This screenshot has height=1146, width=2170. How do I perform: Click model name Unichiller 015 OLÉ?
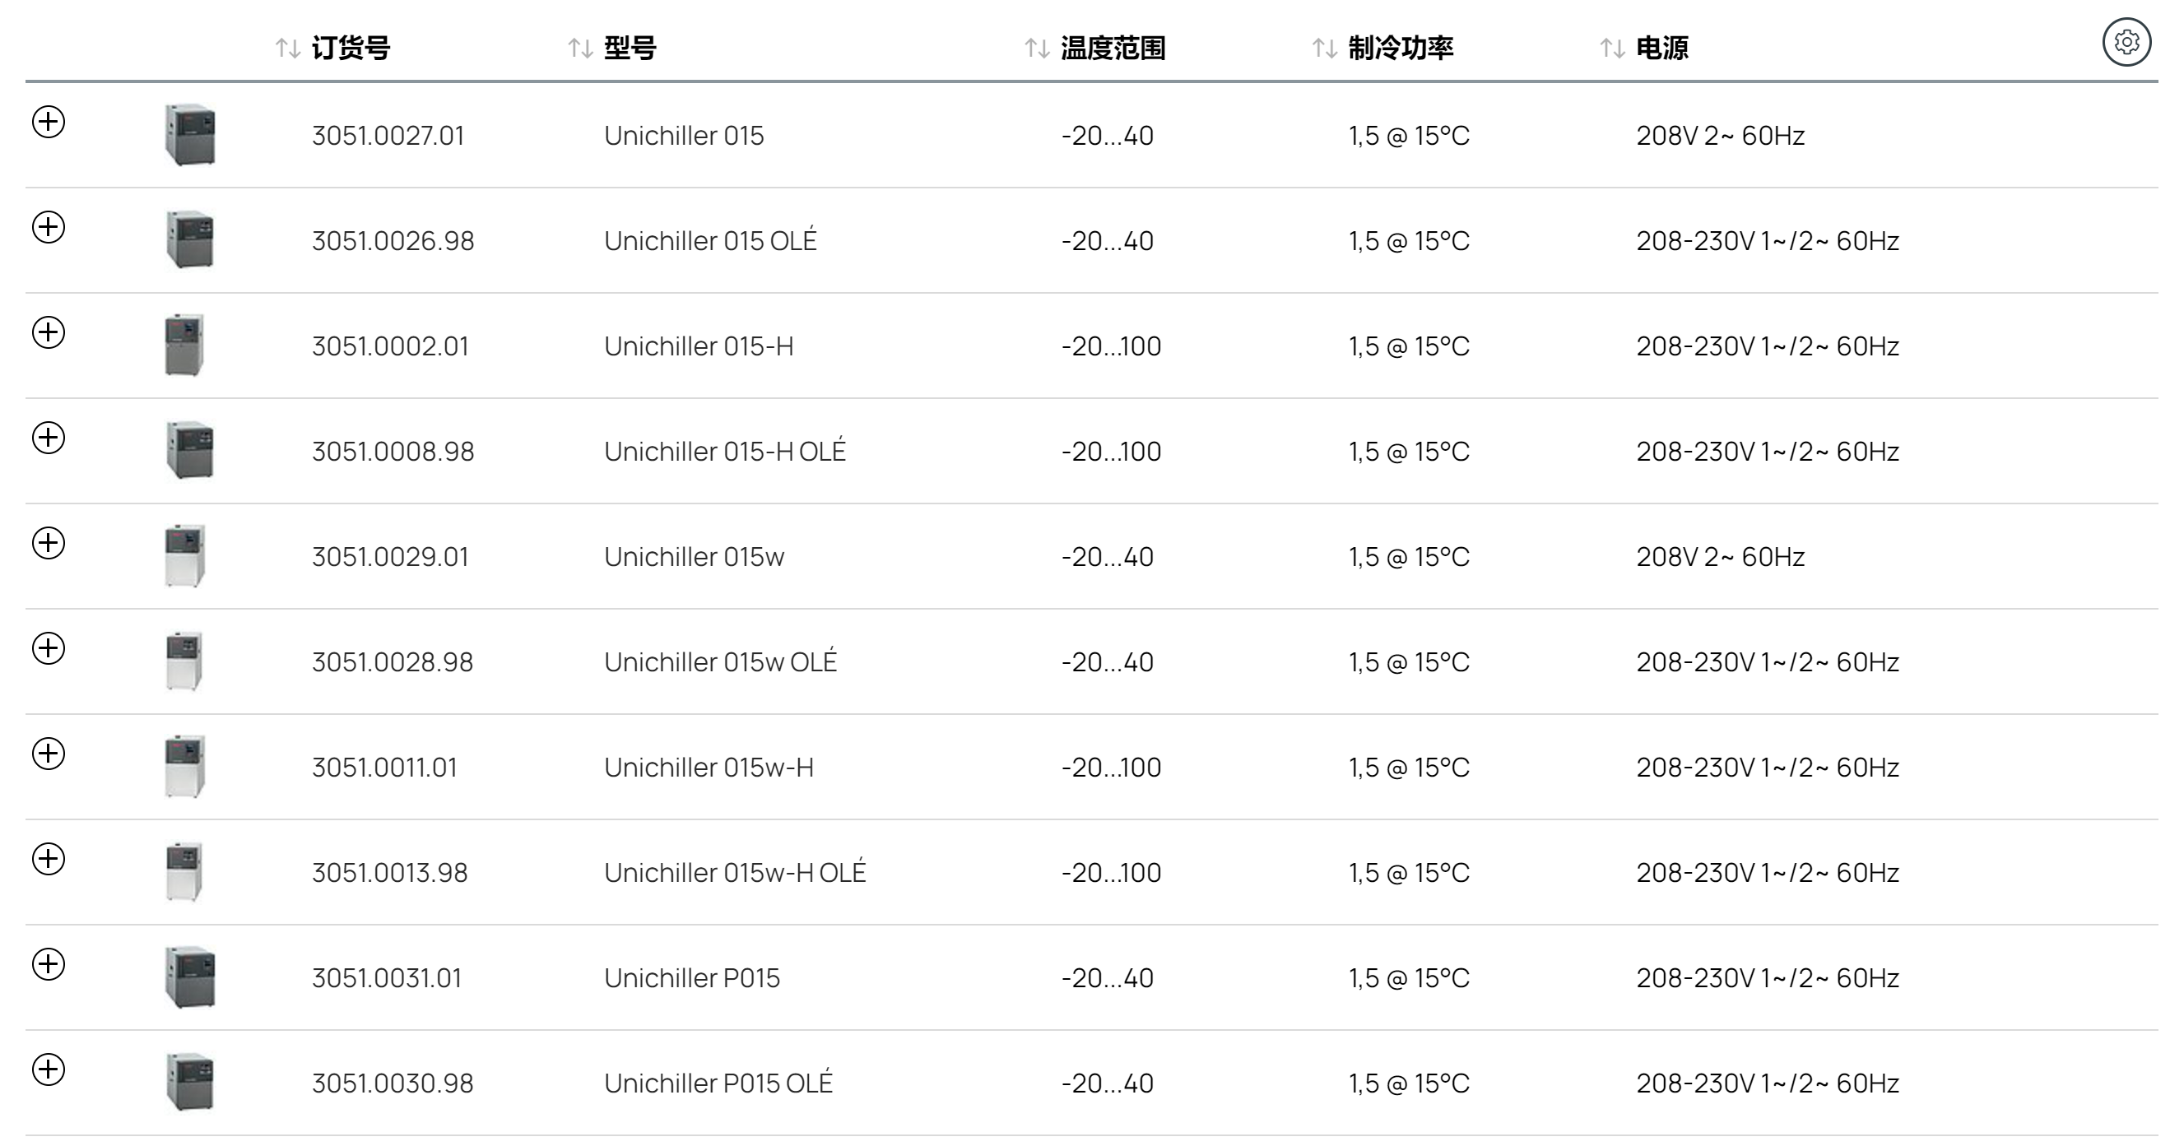pos(710,240)
